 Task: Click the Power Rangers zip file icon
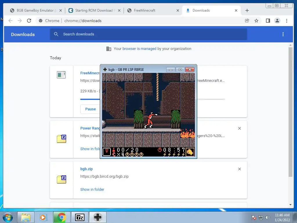(61, 139)
